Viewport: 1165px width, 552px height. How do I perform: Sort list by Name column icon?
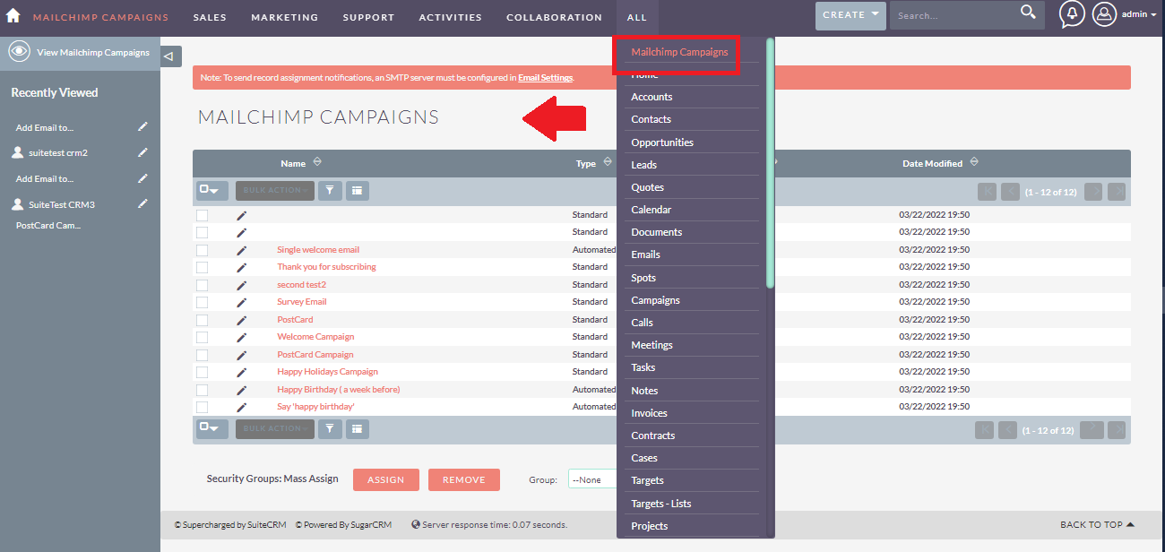click(317, 163)
